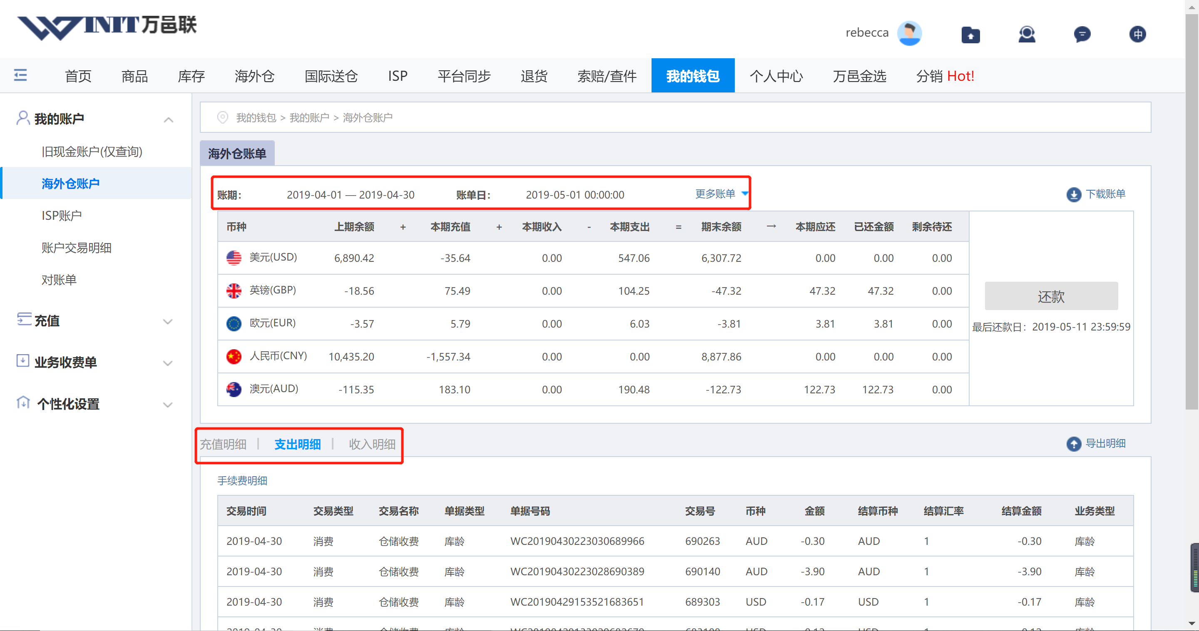
Task: Open 海外仓 navigation menu
Action: [255, 76]
